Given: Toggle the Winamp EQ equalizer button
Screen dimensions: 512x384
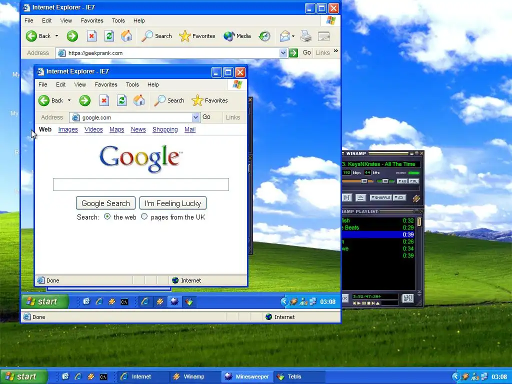Looking at the screenshot, I should (x=402, y=181).
